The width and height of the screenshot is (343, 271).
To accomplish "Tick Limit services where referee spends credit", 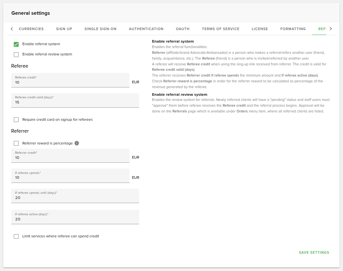I will 16,236.
